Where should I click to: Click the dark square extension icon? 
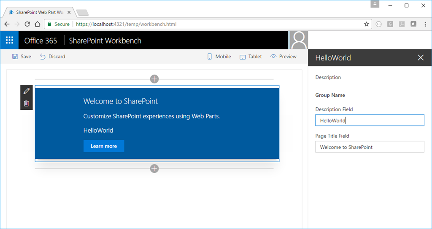coord(413,24)
